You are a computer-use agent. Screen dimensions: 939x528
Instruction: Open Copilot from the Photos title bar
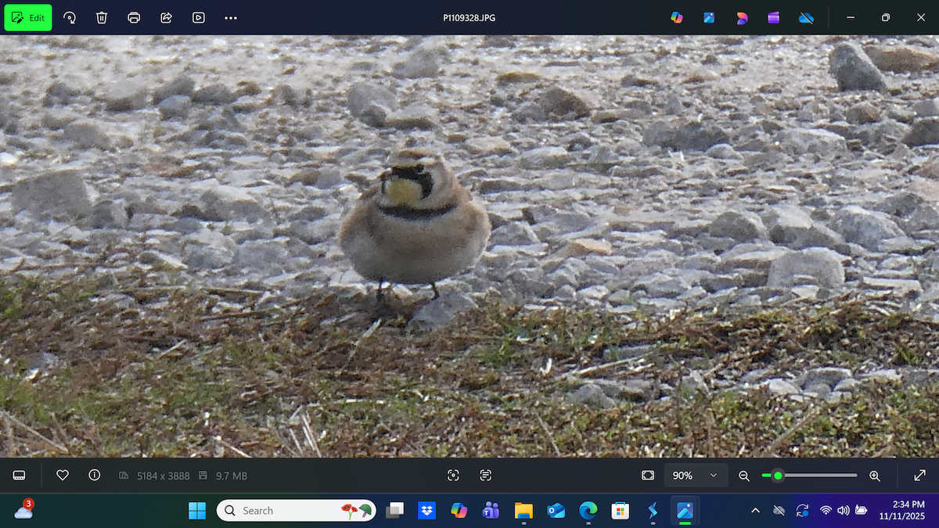click(677, 17)
